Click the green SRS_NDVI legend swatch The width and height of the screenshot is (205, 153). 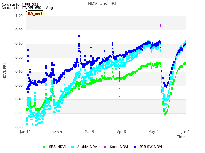point(44,147)
